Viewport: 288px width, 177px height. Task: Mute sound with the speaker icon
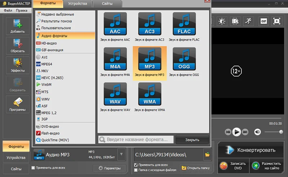click(x=257, y=132)
